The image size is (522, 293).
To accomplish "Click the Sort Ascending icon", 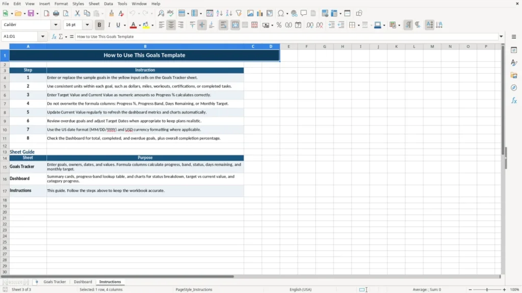I will pos(219,13).
